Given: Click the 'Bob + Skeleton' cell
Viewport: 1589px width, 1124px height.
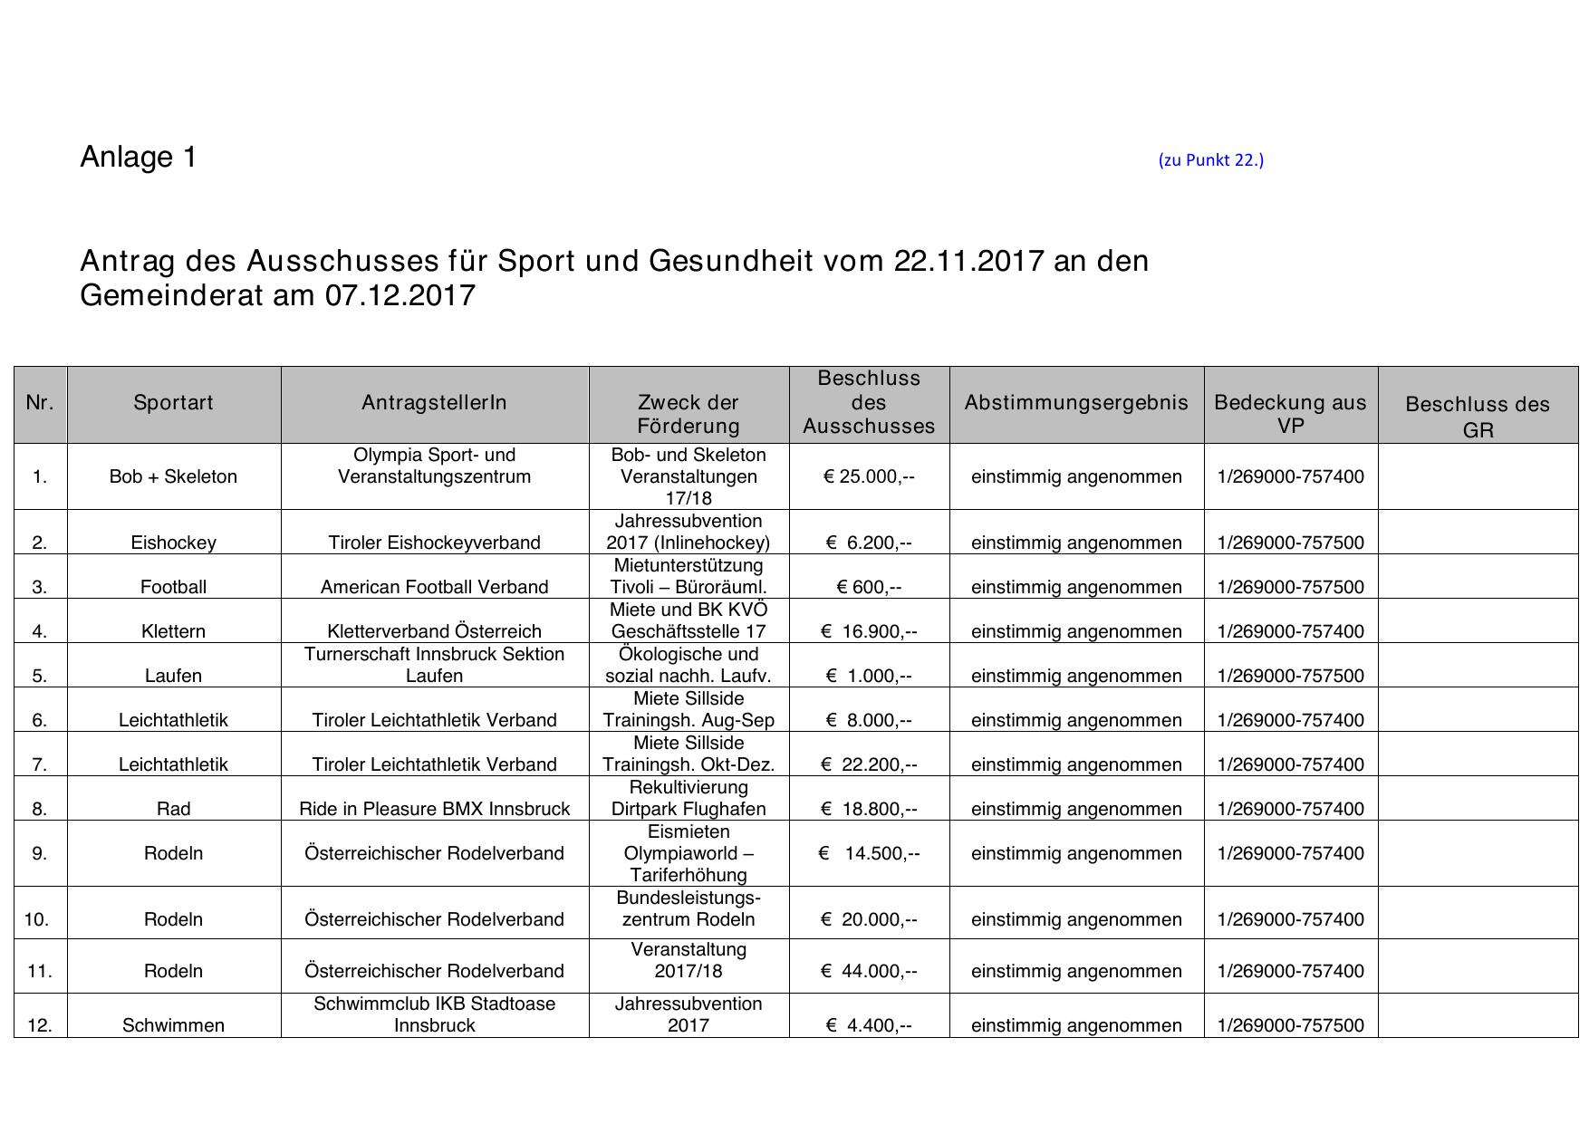Looking at the screenshot, I should click(173, 476).
